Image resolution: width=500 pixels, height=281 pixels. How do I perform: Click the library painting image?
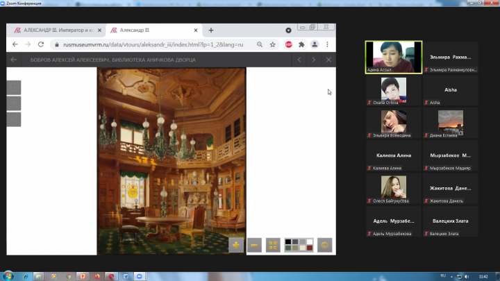click(172, 161)
